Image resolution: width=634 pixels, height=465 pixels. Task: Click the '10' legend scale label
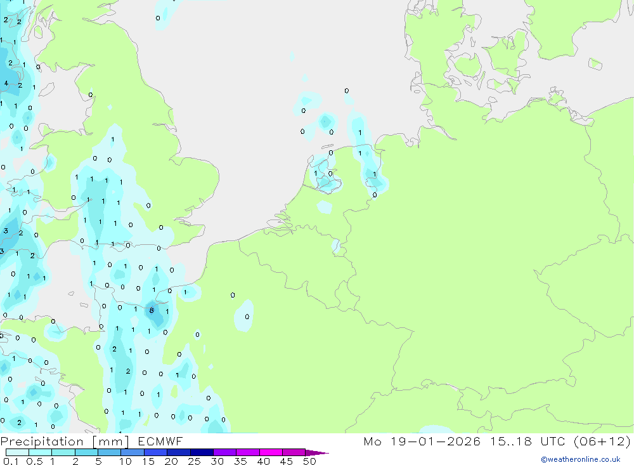(126, 461)
